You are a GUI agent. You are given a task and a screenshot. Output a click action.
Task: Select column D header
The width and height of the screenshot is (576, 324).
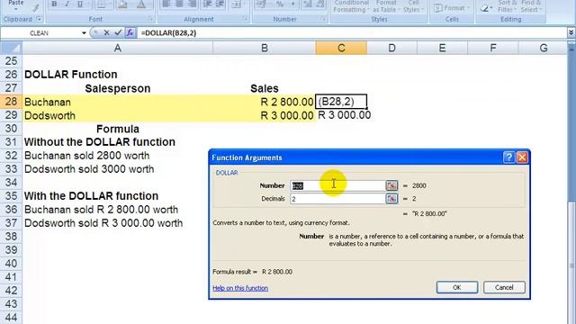pos(392,48)
